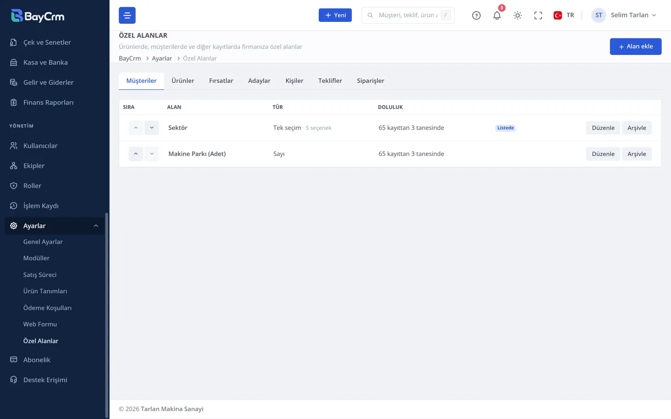
Task: Edit the Sektör field with Düzenle
Action: [x=603, y=128]
